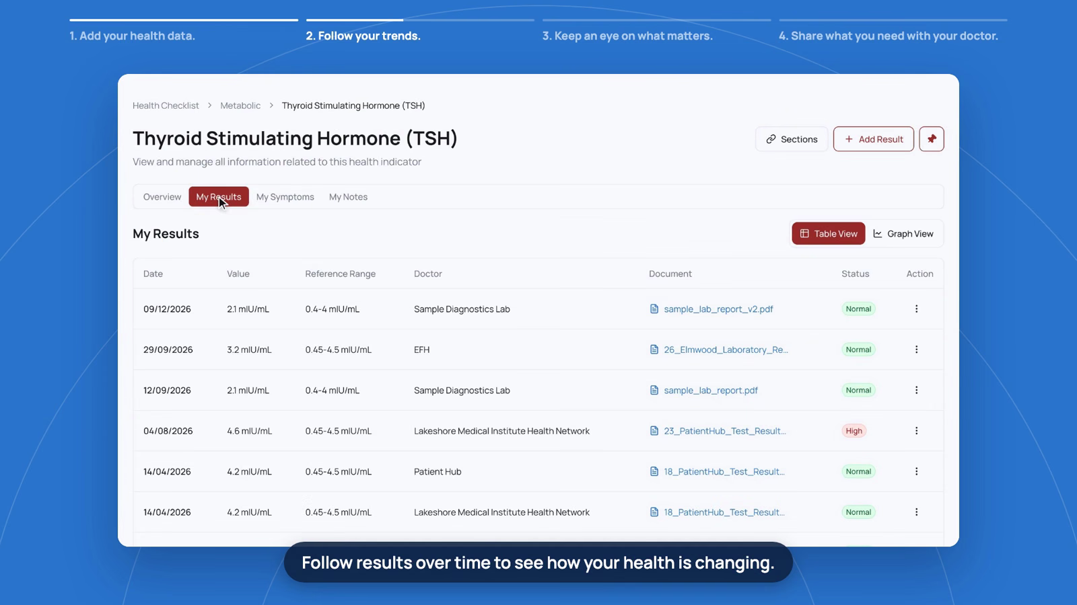Image resolution: width=1077 pixels, height=605 pixels.
Task: Click step 3 Keep an eye on what matters
Action: pos(627,36)
